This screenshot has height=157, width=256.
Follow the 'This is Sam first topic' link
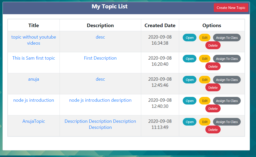[x=34, y=58]
